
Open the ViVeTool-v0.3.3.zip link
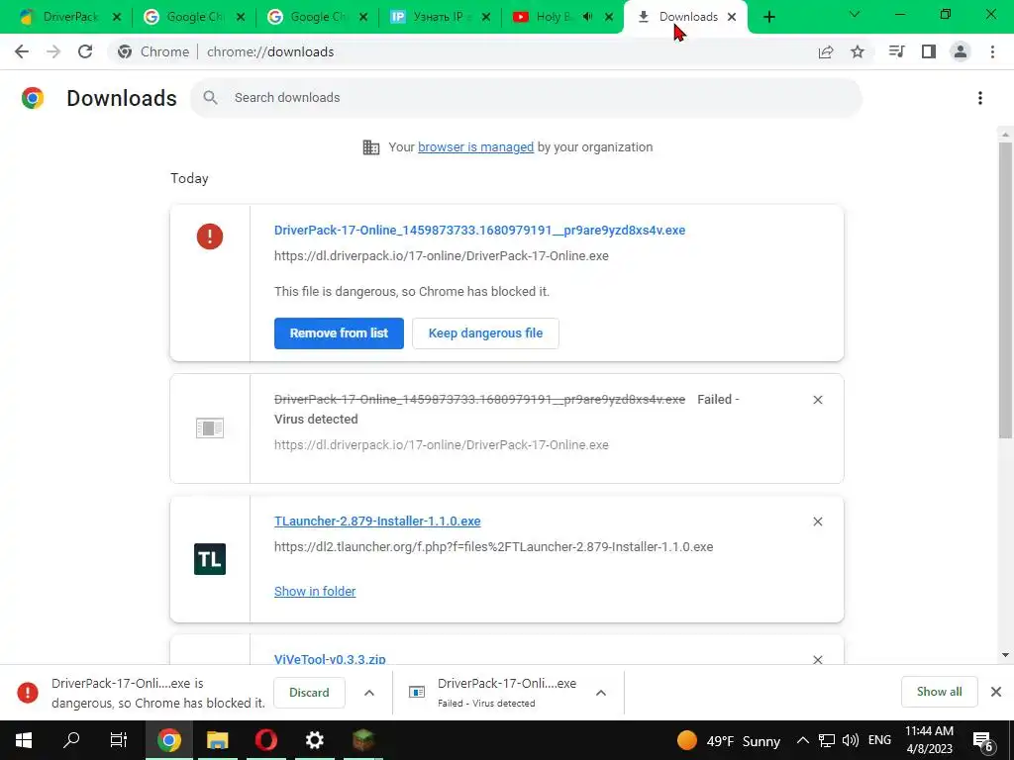coord(330,658)
